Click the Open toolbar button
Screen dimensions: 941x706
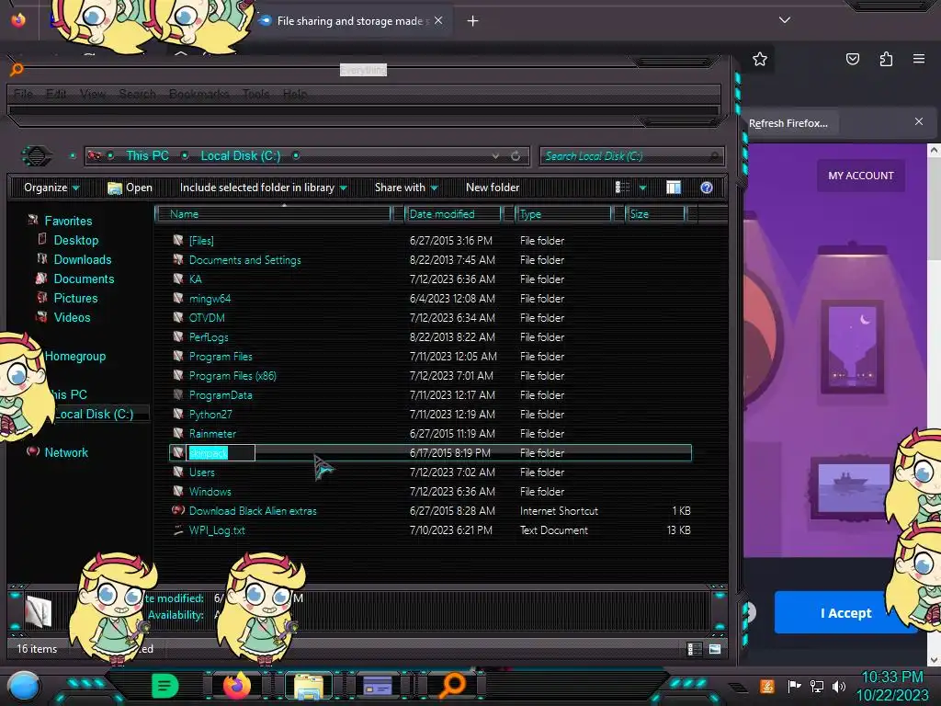coord(130,188)
